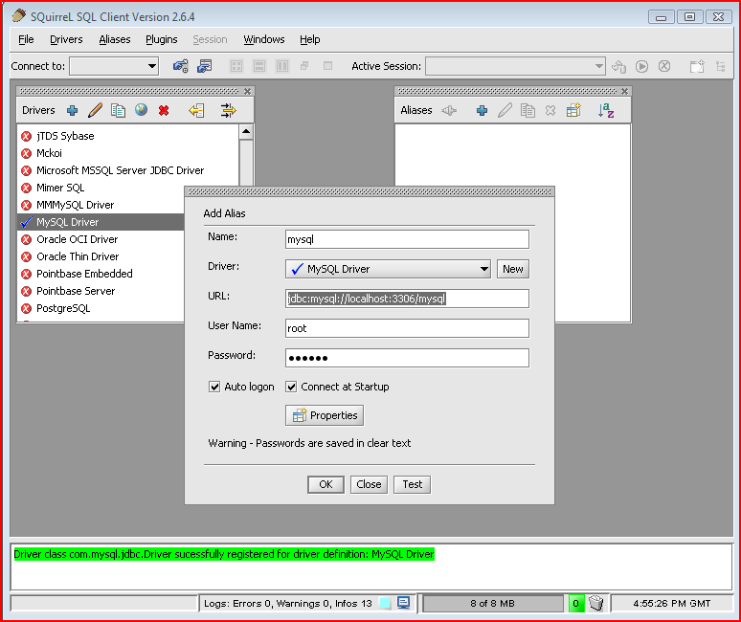Open the Active Session dropdown
The height and width of the screenshot is (622, 741).
coord(516,66)
